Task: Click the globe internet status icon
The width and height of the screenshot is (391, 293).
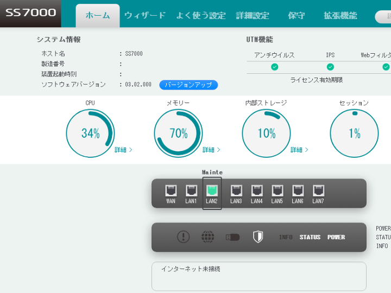Action: pyautogui.click(x=207, y=237)
